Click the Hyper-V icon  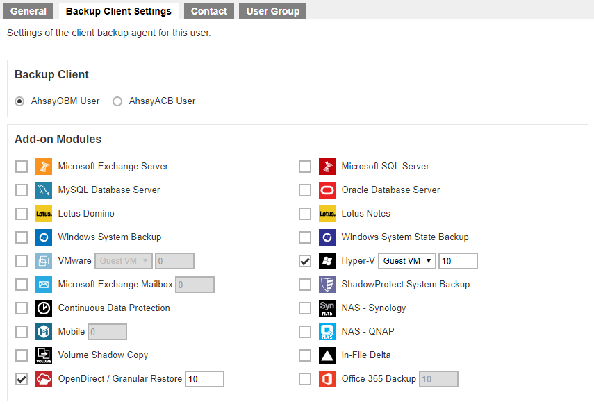[x=327, y=260]
